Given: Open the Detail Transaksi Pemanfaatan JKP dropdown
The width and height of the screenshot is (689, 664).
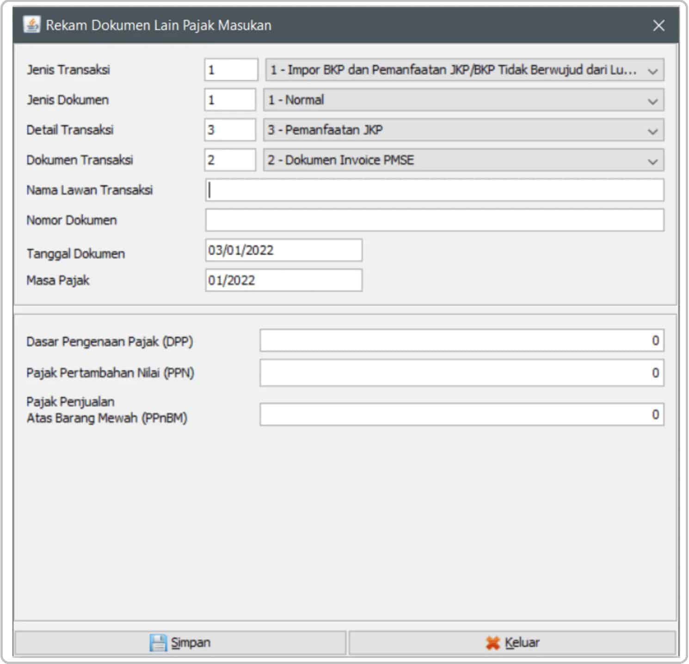Looking at the screenshot, I should point(464,130).
